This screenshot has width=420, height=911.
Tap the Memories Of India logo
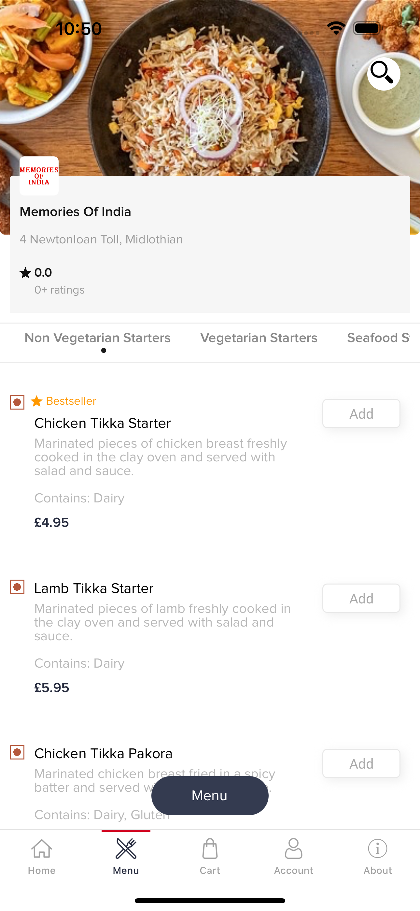click(39, 176)
